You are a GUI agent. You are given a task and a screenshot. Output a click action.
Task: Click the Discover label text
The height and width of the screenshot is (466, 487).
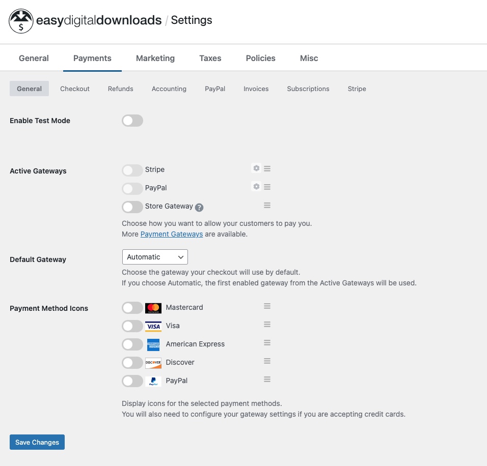(180, 362)
